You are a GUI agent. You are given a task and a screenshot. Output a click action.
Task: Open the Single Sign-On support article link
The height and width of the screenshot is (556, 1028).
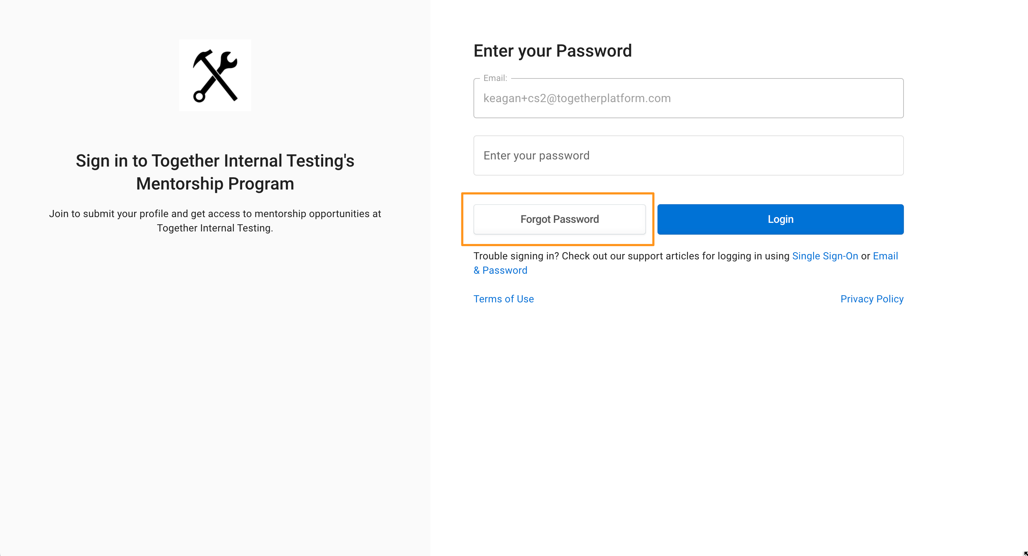(x=825, y=256)
